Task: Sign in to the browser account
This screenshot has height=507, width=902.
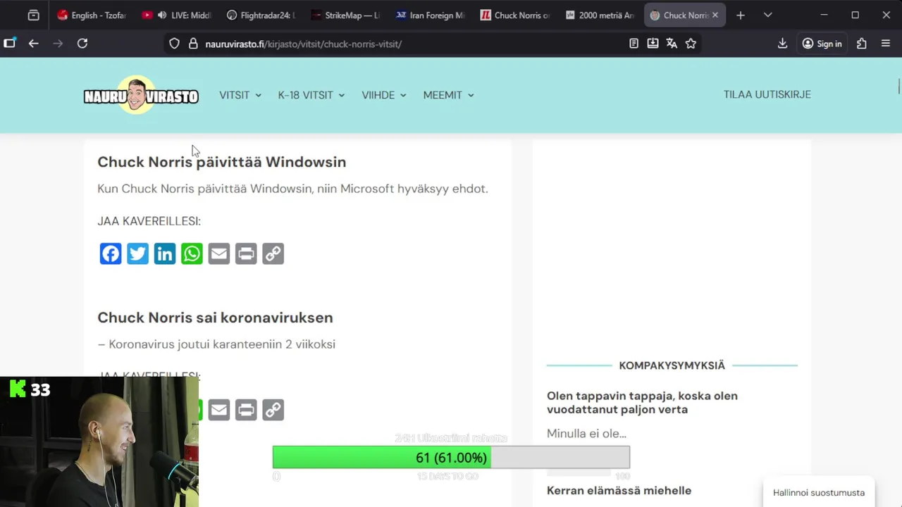Action: coord(822,44)
